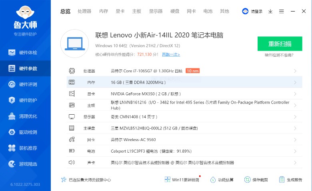Switch to the 内存 tab
The height and width of the screenshot is (191, 312).
[x=104, y=11]
